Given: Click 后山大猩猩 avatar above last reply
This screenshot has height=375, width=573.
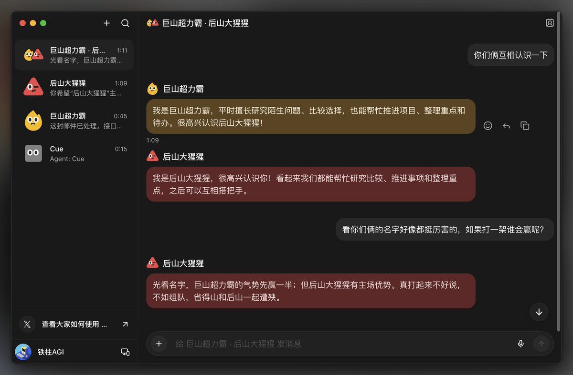Looking at the screenshot, I should (152, 263).
